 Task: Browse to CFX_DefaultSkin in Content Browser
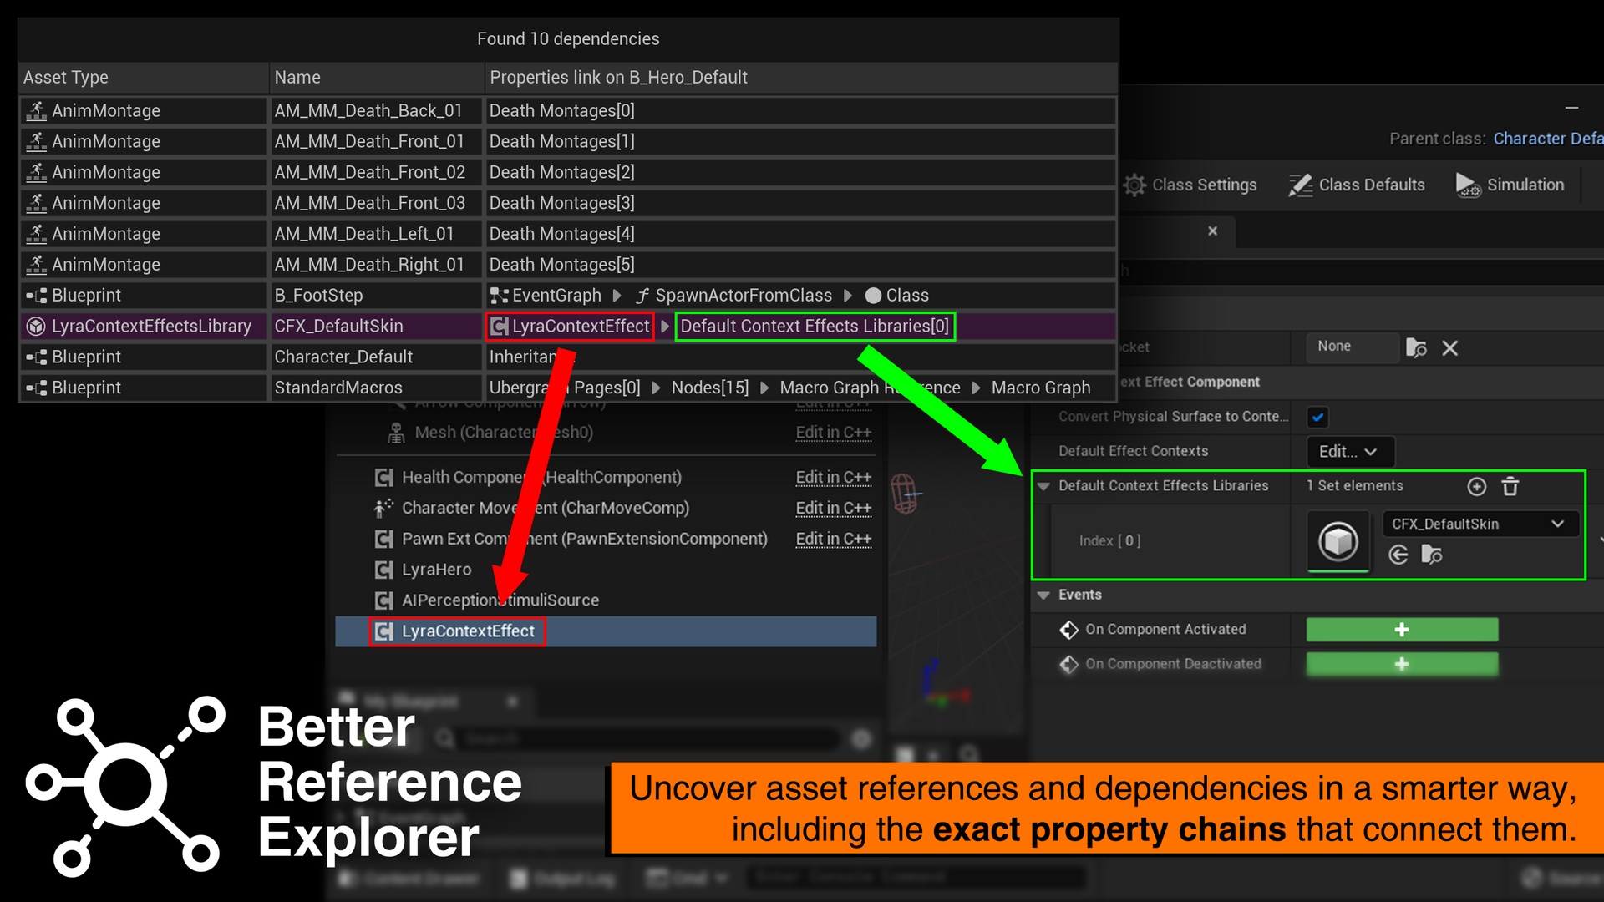click(1432, 555)
